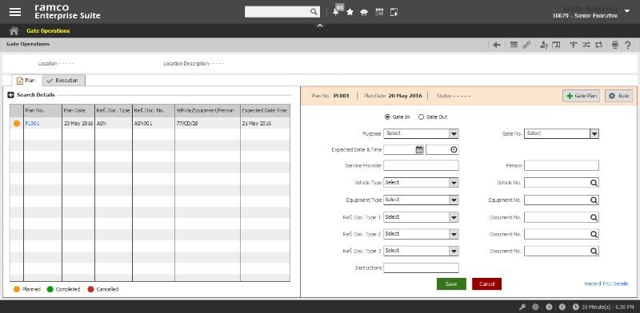Select the Plan tab
640x313 pixels.
pyautogui.click(x=26, y=81)
